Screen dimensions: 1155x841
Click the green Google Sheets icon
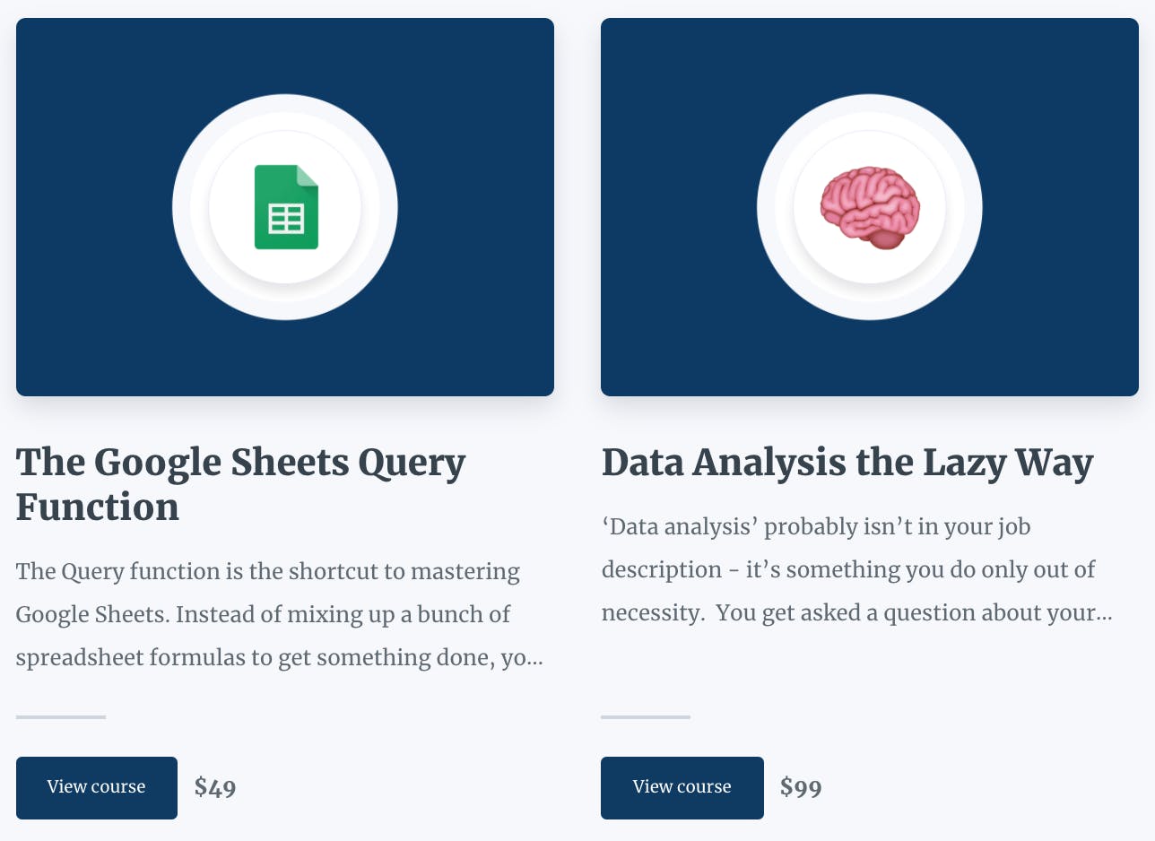286,207
